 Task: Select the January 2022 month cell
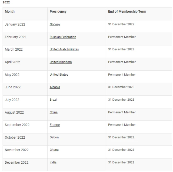[x=15, y=24]
